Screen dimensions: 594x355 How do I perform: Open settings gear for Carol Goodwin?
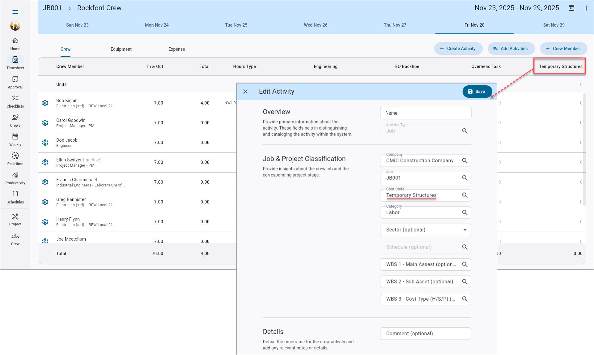(x=45, y=123)
